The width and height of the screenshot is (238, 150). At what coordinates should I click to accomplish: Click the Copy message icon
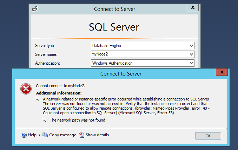point(45,135)
